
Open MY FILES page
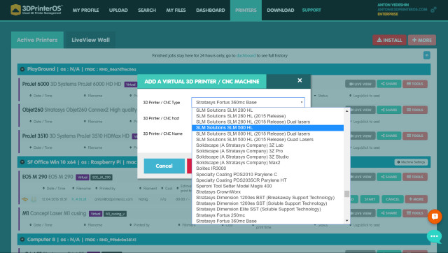click(176, 10)
